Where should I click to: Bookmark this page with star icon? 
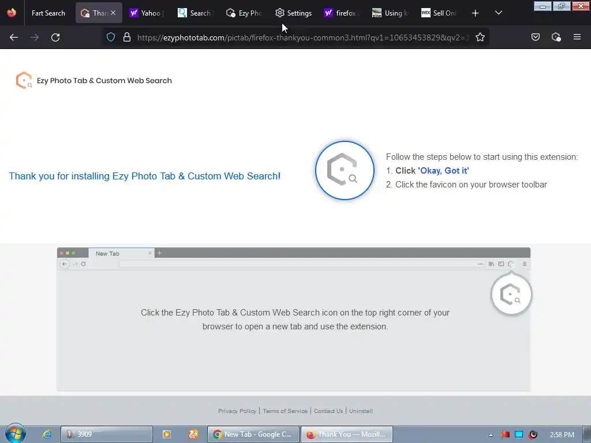point(480,37)
